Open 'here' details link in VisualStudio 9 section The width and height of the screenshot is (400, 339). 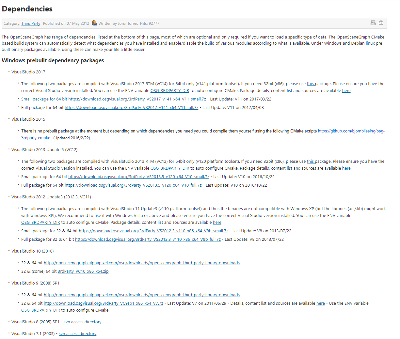pos(321,303)
